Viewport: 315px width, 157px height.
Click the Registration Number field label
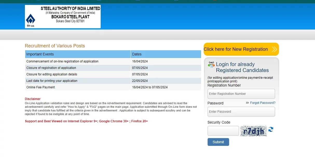point(224,85)
